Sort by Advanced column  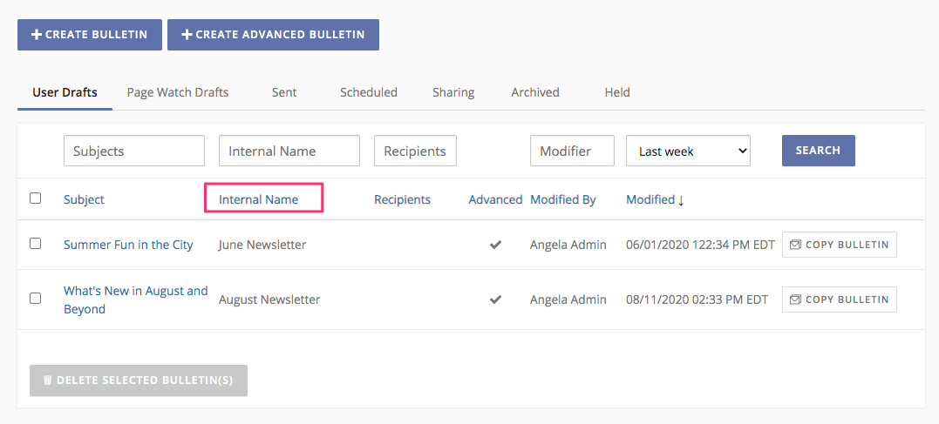tap(495, 199)
